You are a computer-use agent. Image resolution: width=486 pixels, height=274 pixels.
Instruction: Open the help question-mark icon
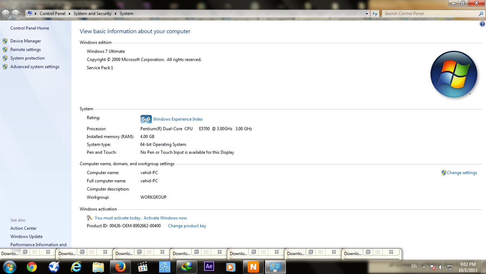(482, 24)
